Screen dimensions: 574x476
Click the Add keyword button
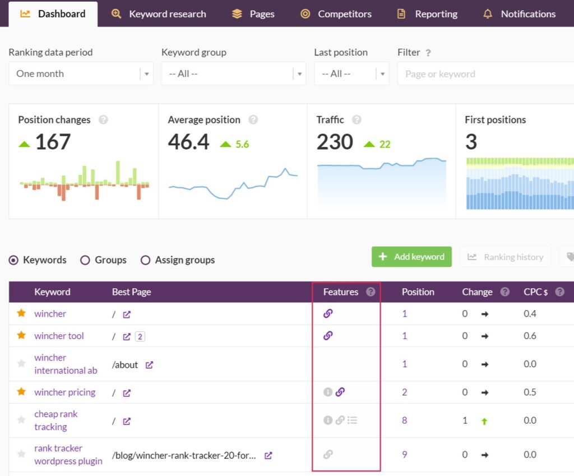411,257
